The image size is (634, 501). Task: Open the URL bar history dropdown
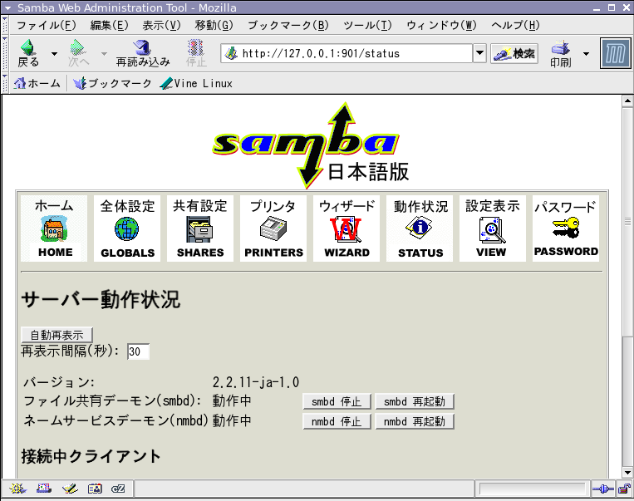pyautogui.click(x=479, y=53)
